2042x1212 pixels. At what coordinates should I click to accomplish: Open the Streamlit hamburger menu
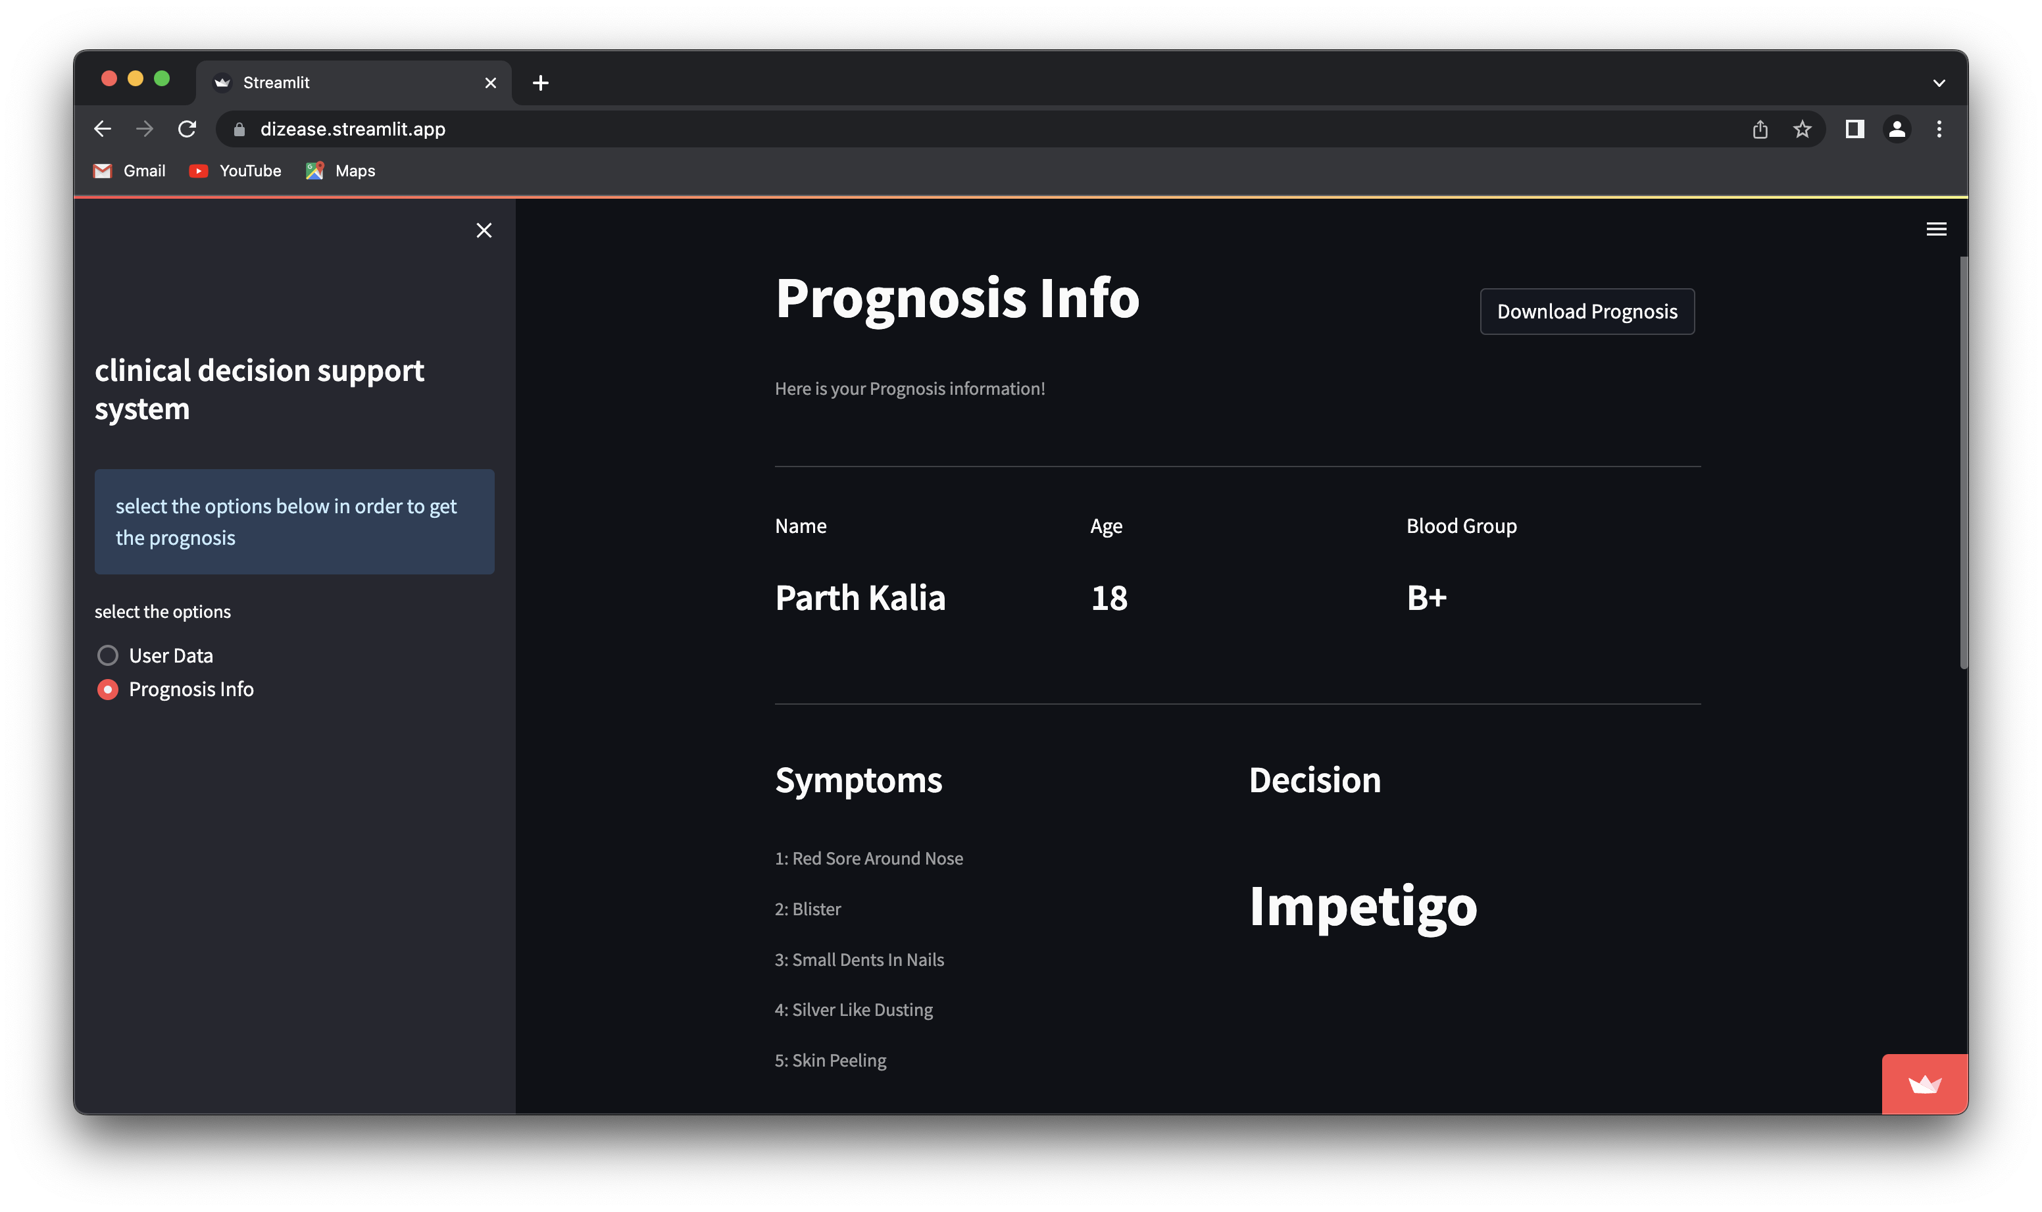click(1937, 229)
